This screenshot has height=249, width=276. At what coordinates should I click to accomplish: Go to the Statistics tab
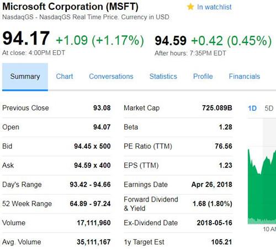click(x=163, y=77)
